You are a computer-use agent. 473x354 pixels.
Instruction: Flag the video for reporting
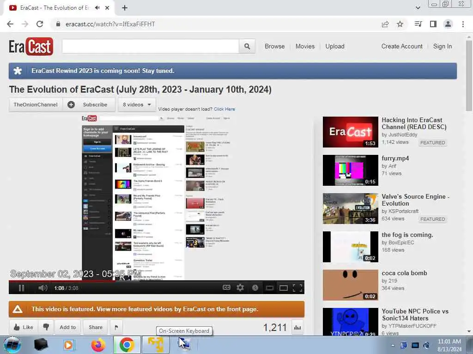click(116, 327)
